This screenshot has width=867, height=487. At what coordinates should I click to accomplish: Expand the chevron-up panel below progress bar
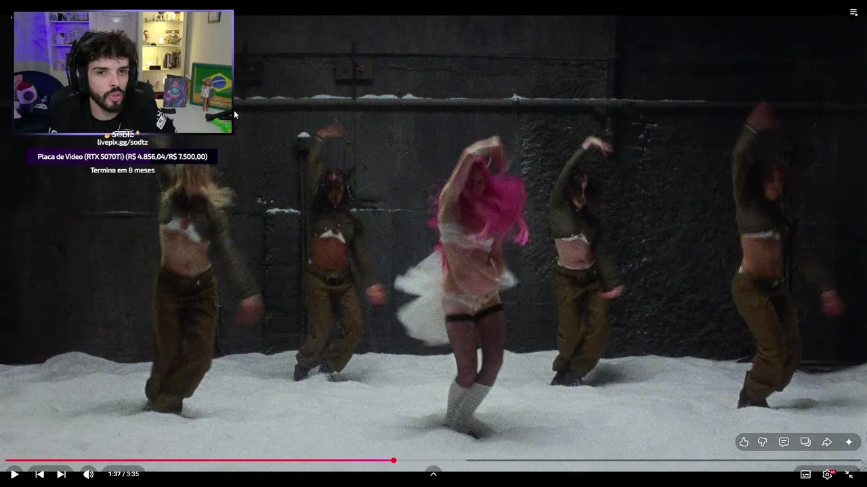click(x=433, y=473)
